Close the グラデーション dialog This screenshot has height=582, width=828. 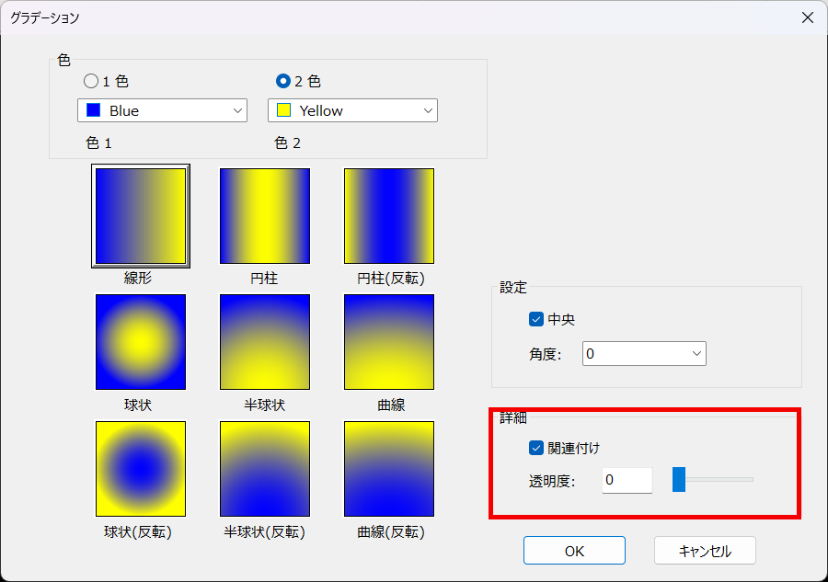[808, 17]
